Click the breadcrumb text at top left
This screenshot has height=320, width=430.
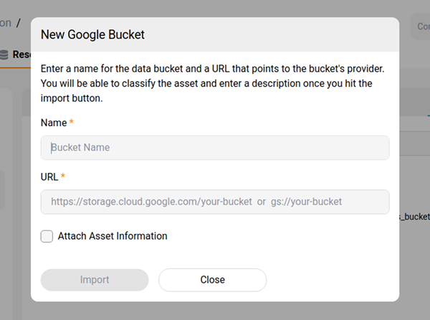7,23
